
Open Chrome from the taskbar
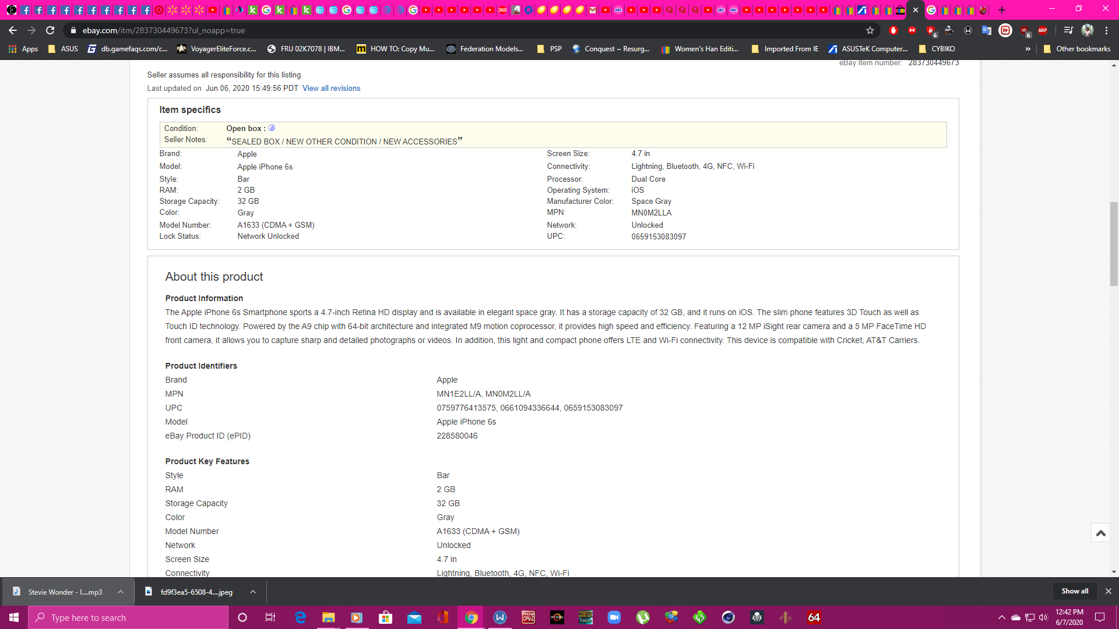click(471, 617)
